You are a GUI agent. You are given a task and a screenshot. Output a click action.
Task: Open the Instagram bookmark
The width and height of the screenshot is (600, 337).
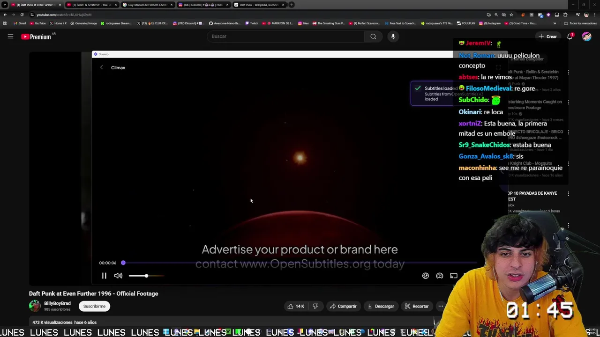pyautogui.click(x=490, y=23)
